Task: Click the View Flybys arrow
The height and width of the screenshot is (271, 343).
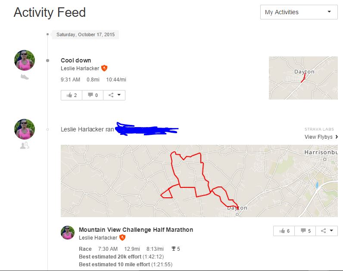Action: [x=337, y=137]
